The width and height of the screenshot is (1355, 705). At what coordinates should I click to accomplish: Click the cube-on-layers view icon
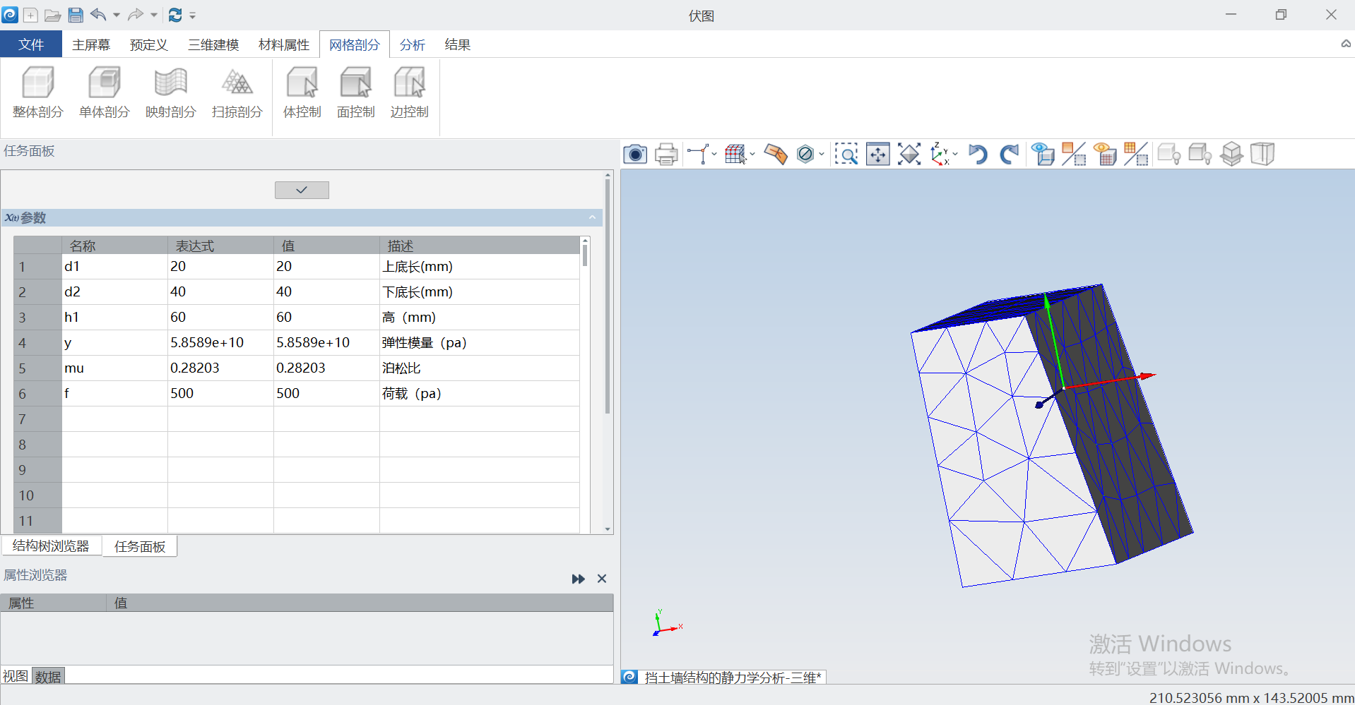click(1231, 154)
